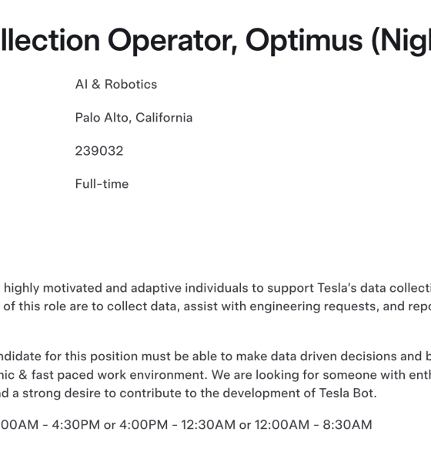Click the text "fast paced work environment"
This screenshot has width=431, height=462.
click(119, 375)
